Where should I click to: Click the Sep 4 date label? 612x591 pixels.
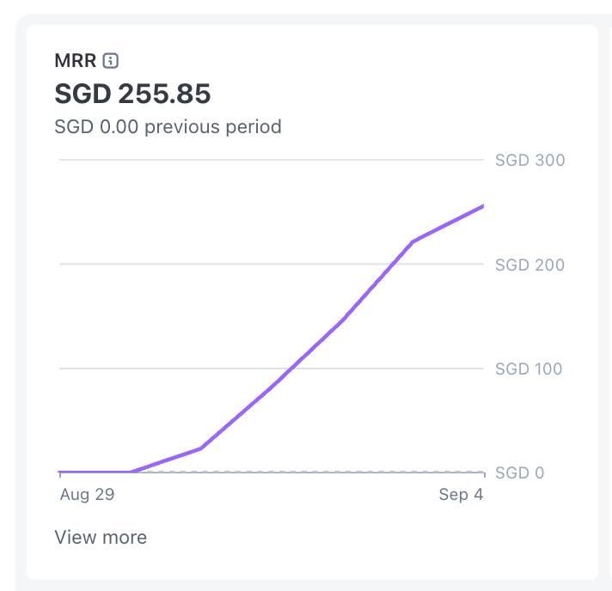click(461, 495)
